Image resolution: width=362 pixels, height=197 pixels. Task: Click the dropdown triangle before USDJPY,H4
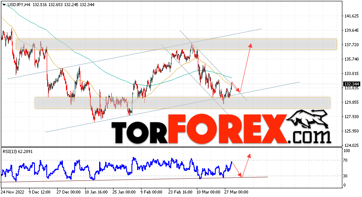pyautogui.click(x=4, y=5)
